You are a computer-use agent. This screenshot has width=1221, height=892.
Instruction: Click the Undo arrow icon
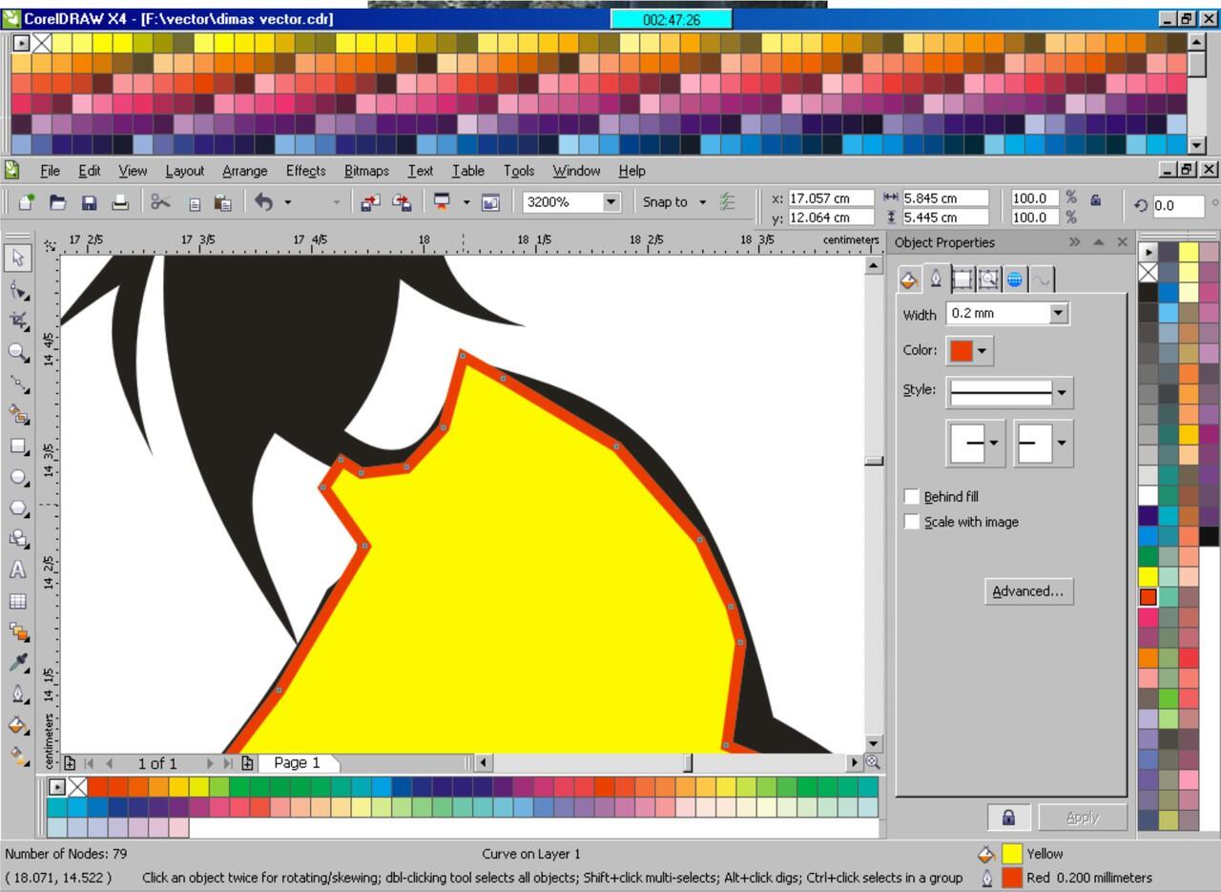click(264, 202)
